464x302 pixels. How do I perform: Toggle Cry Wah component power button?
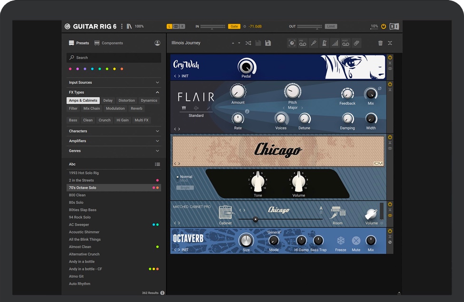click(x=390, y=57)
